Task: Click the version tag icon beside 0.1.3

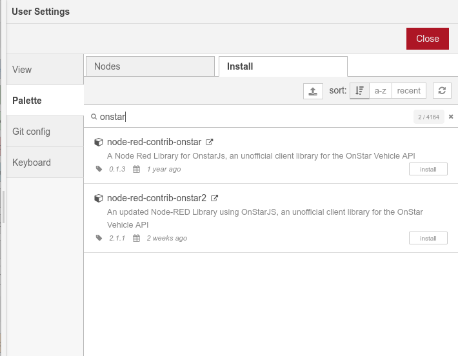Action: point(99,169)
